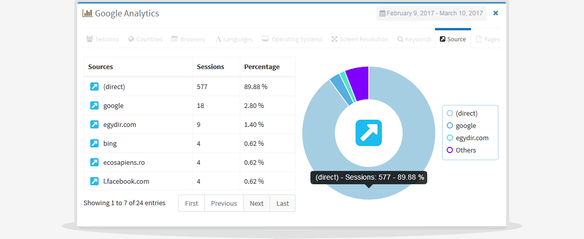
Task: Click the letter A icon on Languages tab
Action: (219, 39)
